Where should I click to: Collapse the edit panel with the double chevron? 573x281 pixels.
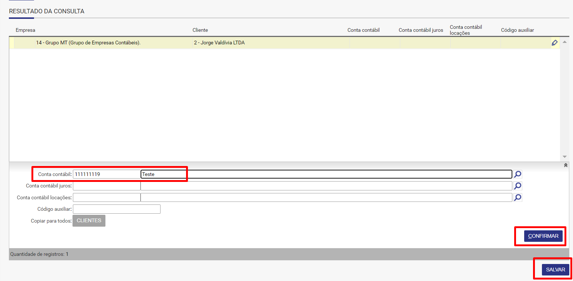566,166
